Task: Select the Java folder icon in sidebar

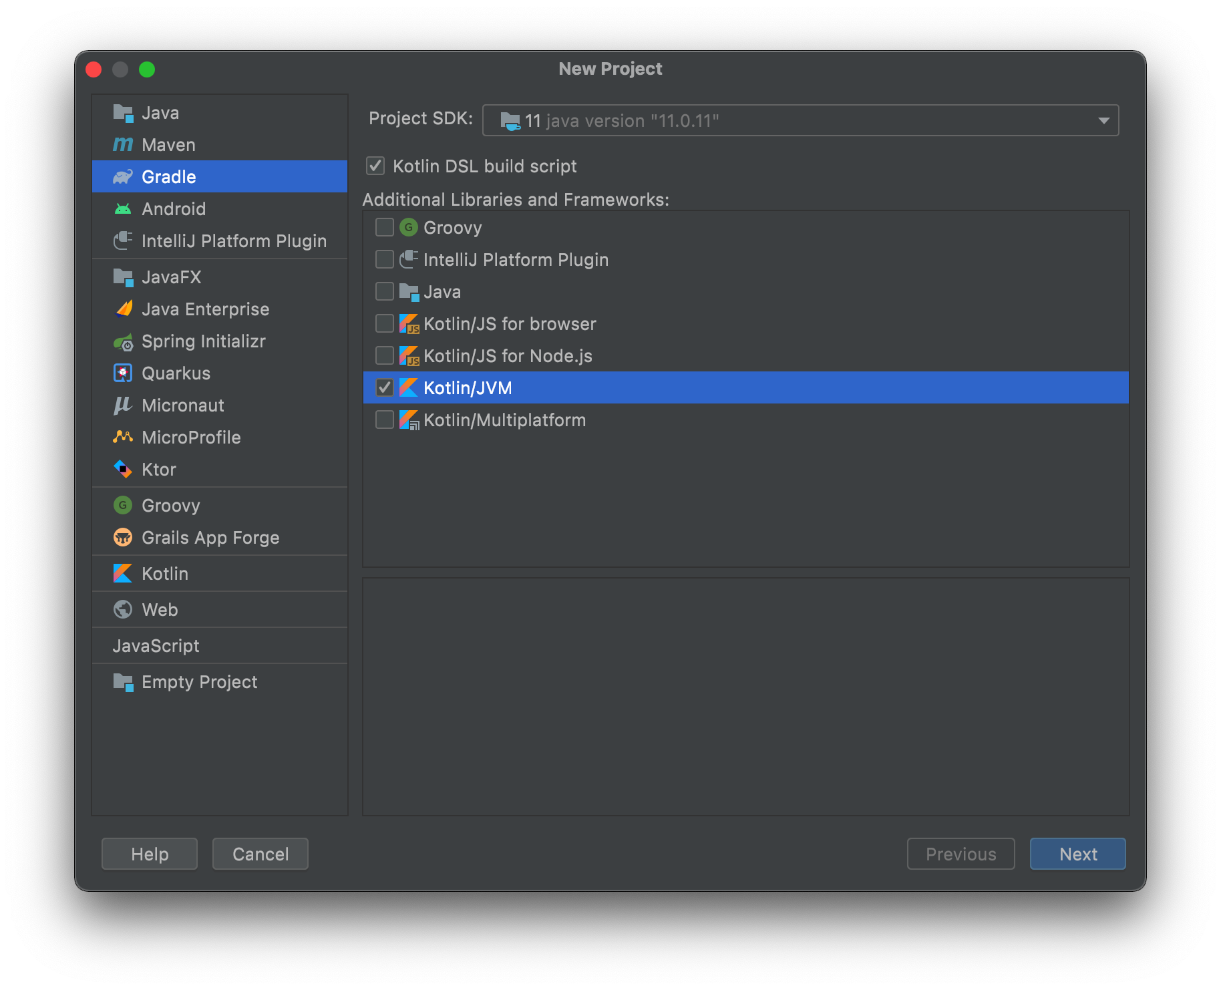Action: [123, 113]
